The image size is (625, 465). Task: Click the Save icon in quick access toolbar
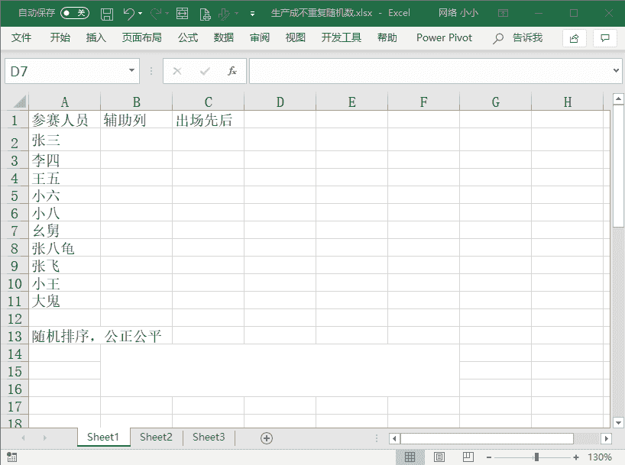[106, 14]
